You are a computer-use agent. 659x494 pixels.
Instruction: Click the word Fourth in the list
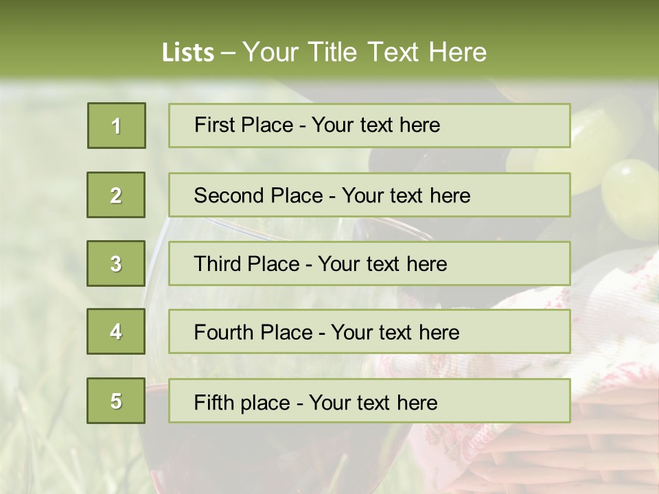tap(224, 333)
